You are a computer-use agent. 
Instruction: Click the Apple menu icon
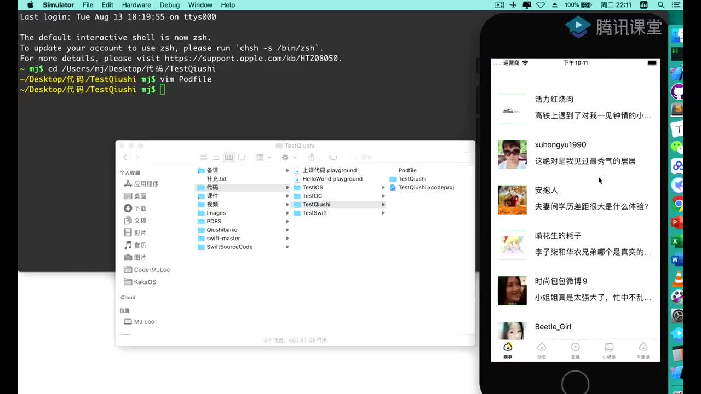(31, 5)
